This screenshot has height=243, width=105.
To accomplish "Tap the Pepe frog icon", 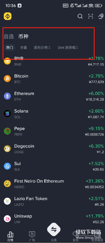I will pos(7,131).
